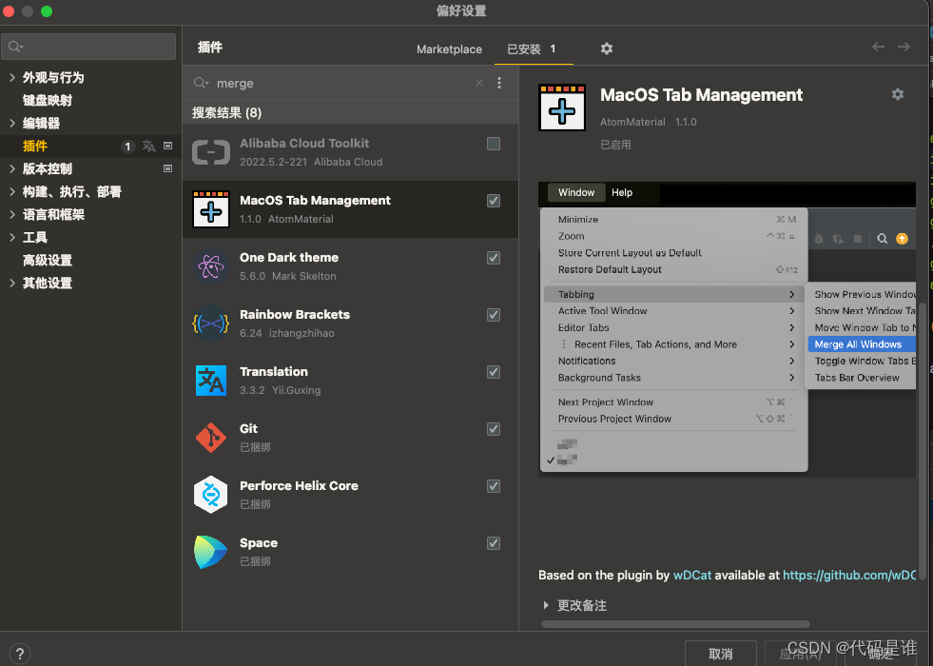Viewport: 933px width, 666px height.
Task: Expand the 工具 settings section
Action: tap(12, 238)
